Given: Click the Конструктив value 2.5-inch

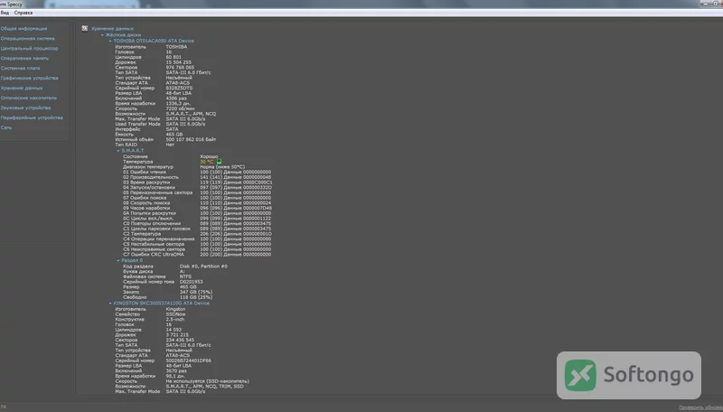Looking at the screenshot, I should pos(175,319).
